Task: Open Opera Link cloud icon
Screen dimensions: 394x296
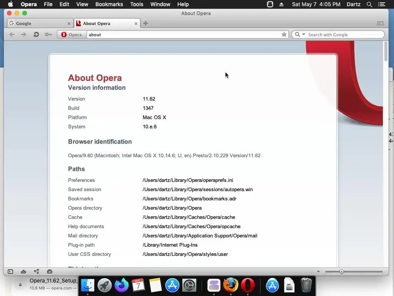Action: (x=23, y=272)
